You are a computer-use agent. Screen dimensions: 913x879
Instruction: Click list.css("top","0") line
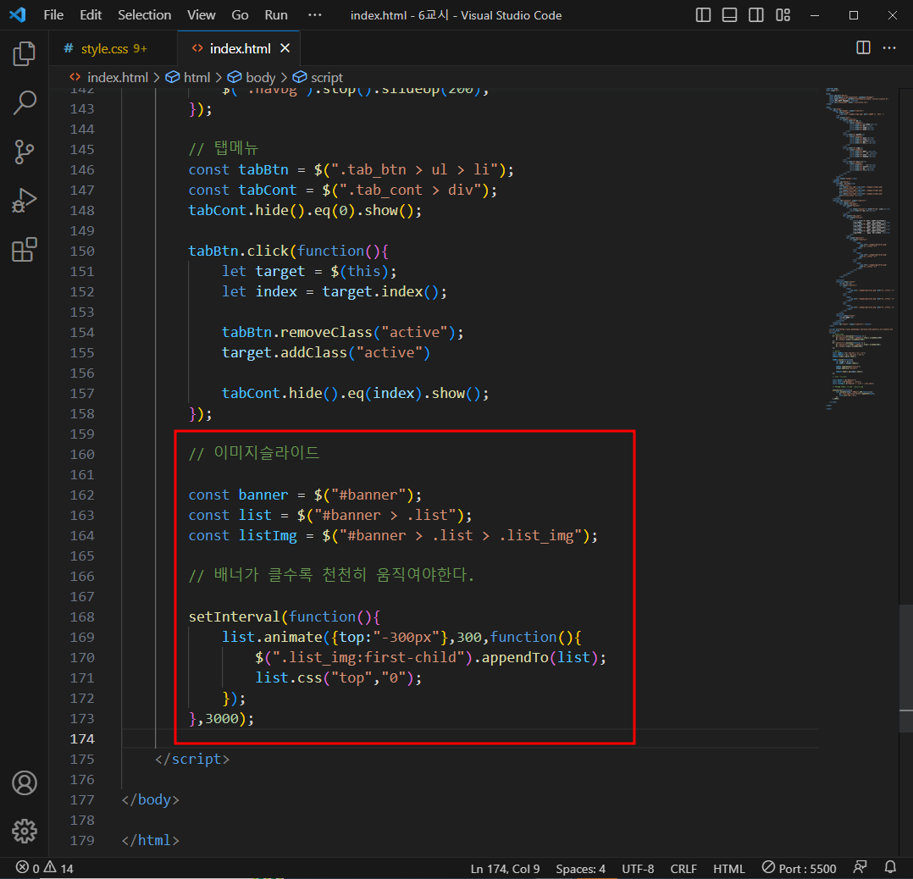point(338,678)
